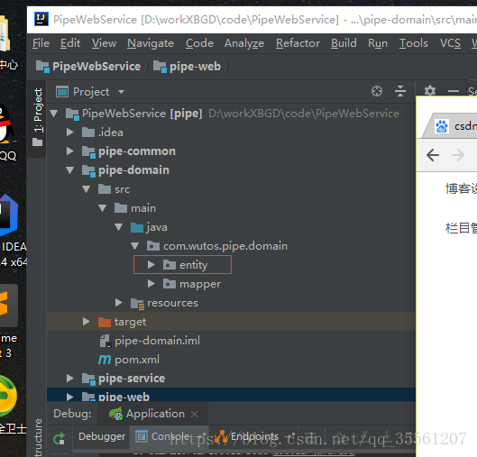
Task: Click the resources folder icon
Action: pyautogui.click(x=137, y=303)
